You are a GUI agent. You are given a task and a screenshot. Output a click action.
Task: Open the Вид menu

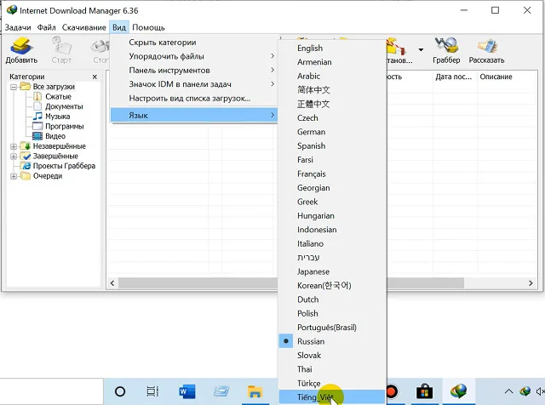pos(119,27)
